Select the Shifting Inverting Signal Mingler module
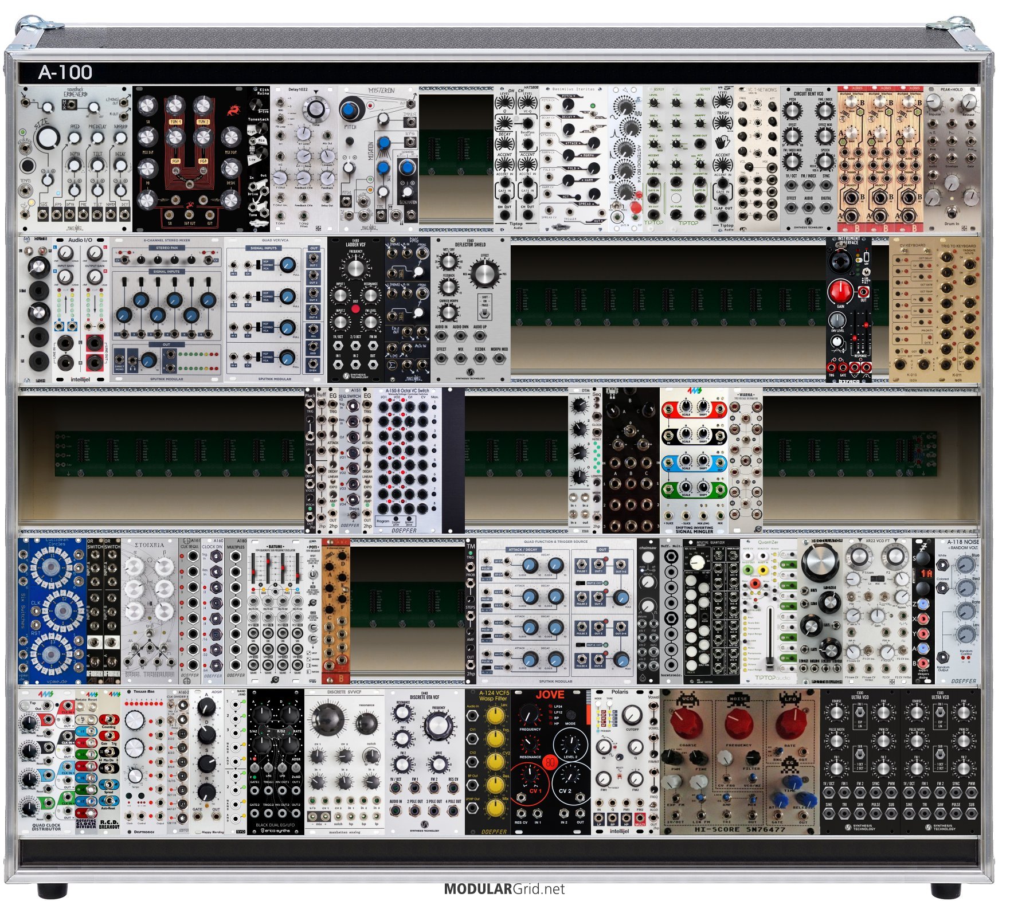Screen dimensions: 1010x901 click(x=694, y=460)
